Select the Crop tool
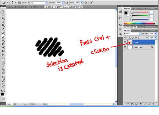The image size is (159, 115). tap(3, 25)
